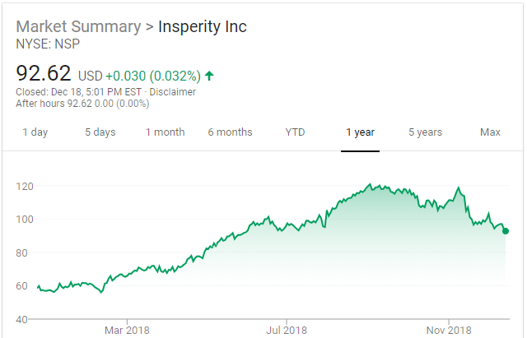Click the active 1 year tab

point(360,132)
